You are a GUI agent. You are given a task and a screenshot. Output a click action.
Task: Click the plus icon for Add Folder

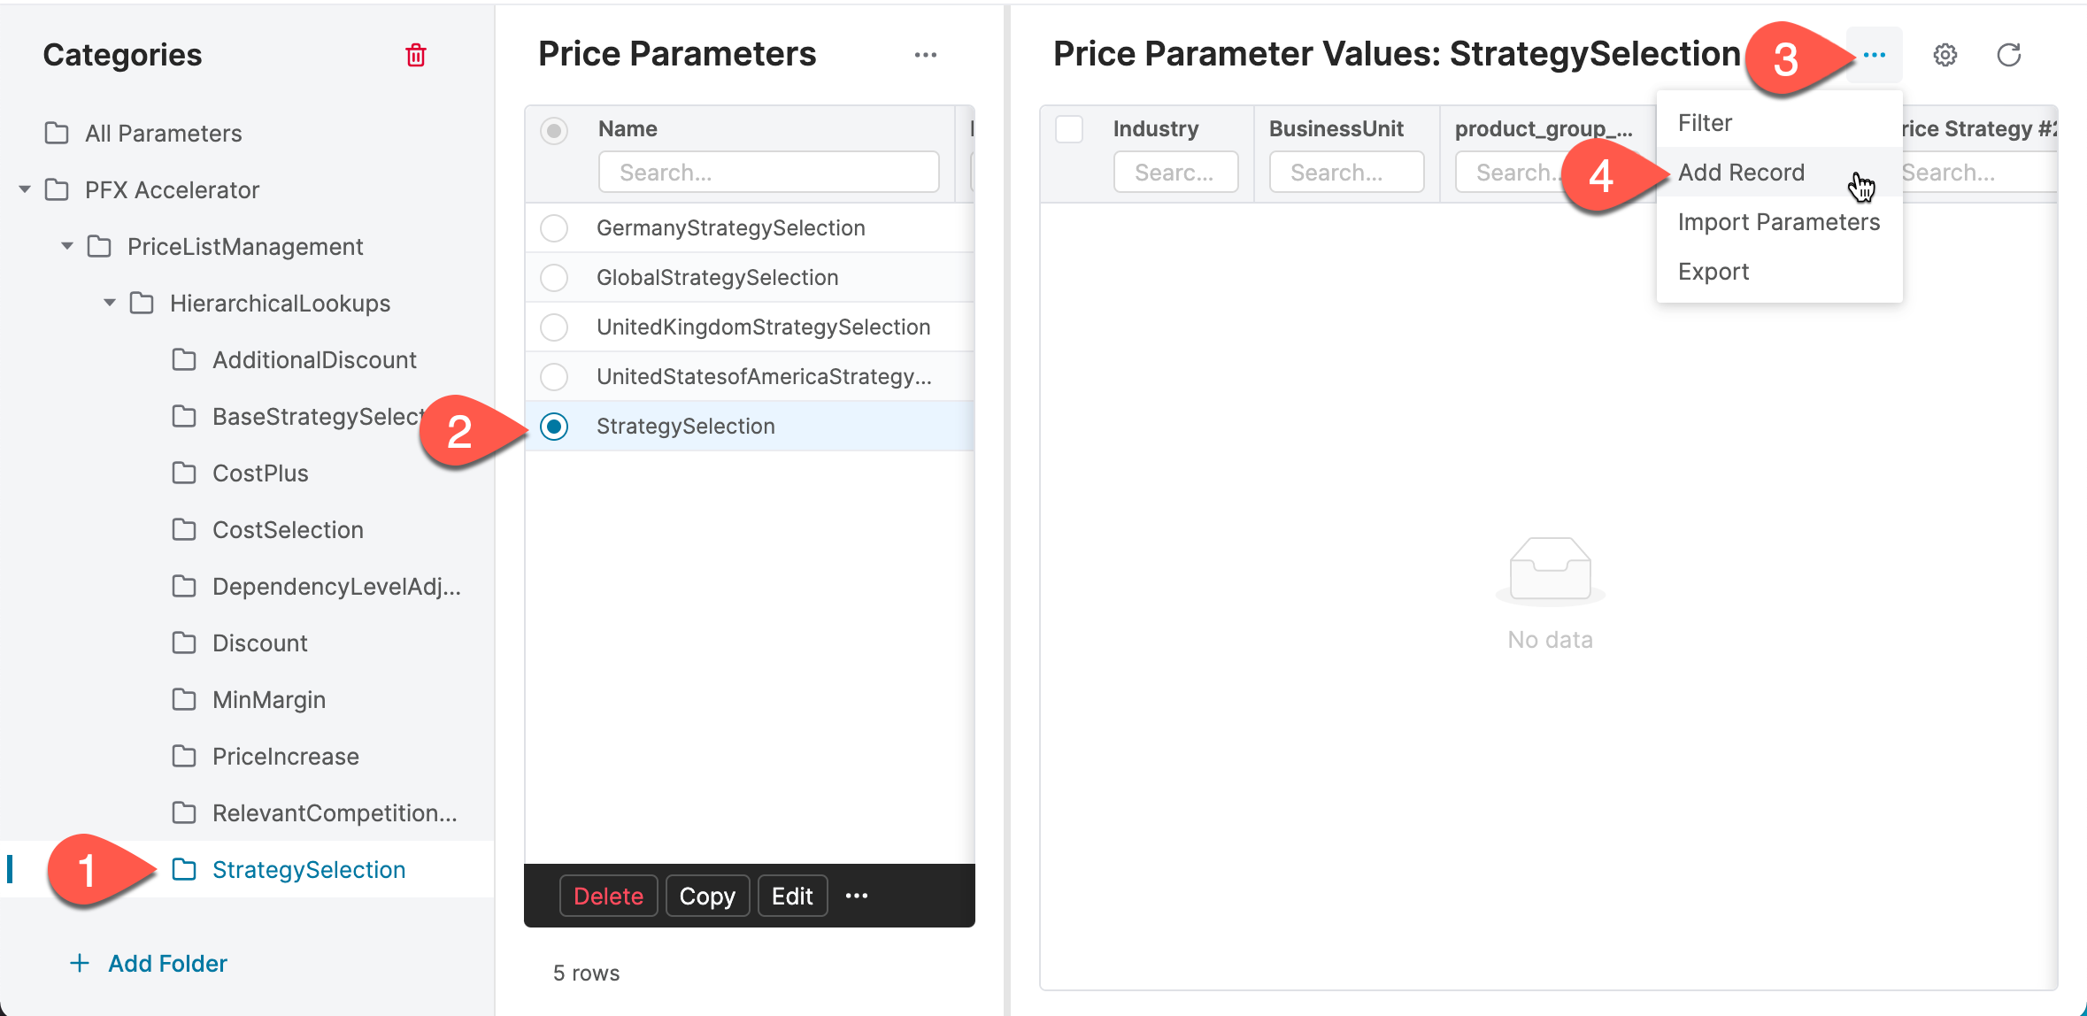(x=80, y=963)
